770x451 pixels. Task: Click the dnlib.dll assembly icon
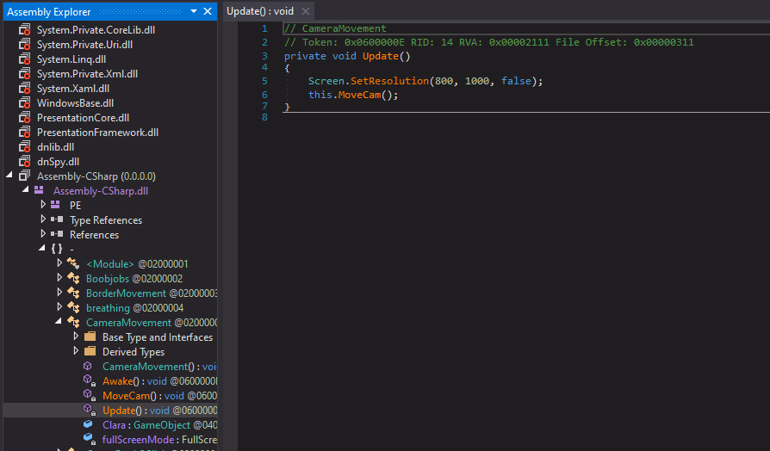25,147
